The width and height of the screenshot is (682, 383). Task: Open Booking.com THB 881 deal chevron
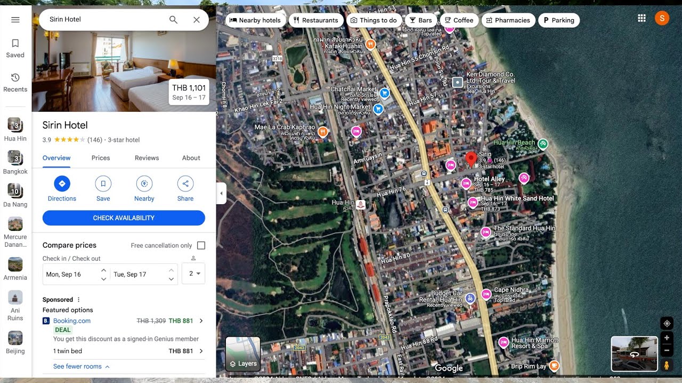click(201, 321)
